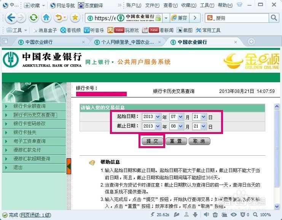This screenshot has height=220, width=282.
Task: Click the page scrollbar down arrow
Action: [277, 206]
